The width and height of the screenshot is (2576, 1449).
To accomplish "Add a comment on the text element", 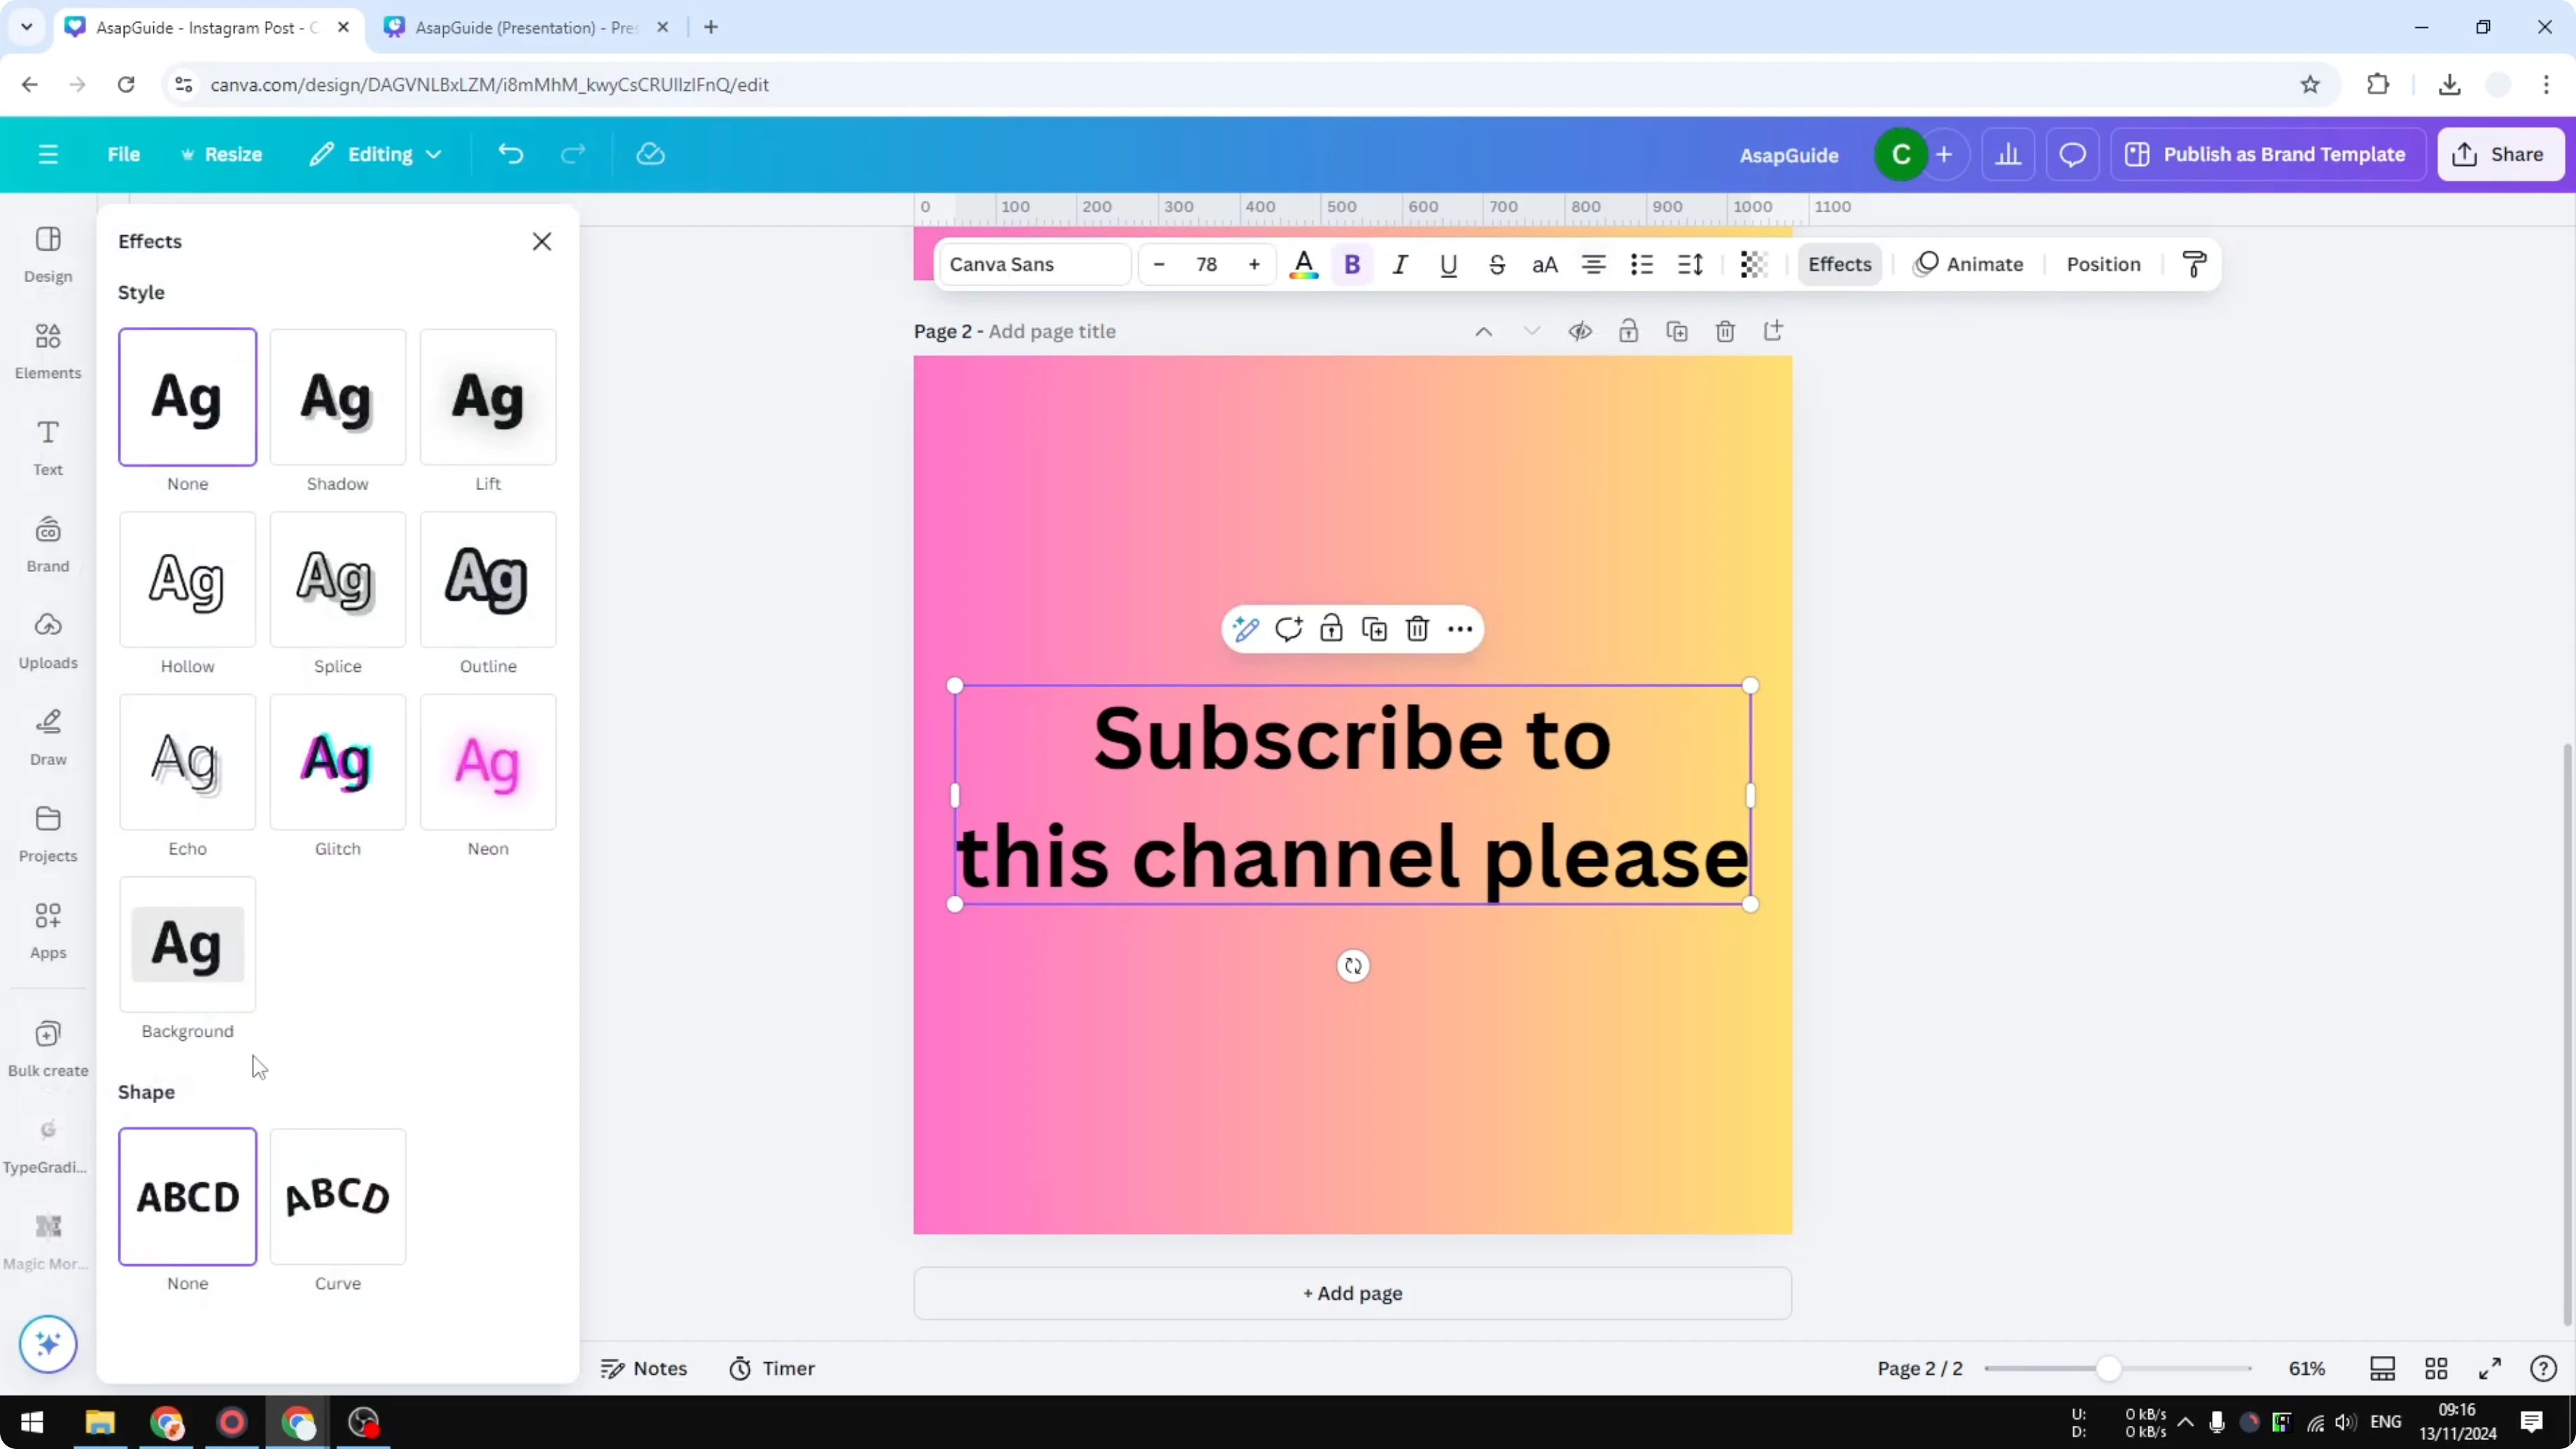I will pos(1289,629).
